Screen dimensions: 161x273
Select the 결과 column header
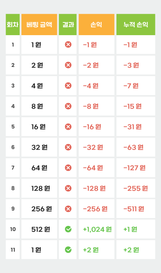(x=68, y=25)
